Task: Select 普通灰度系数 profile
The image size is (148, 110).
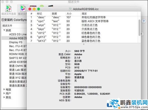Action: 18,85
